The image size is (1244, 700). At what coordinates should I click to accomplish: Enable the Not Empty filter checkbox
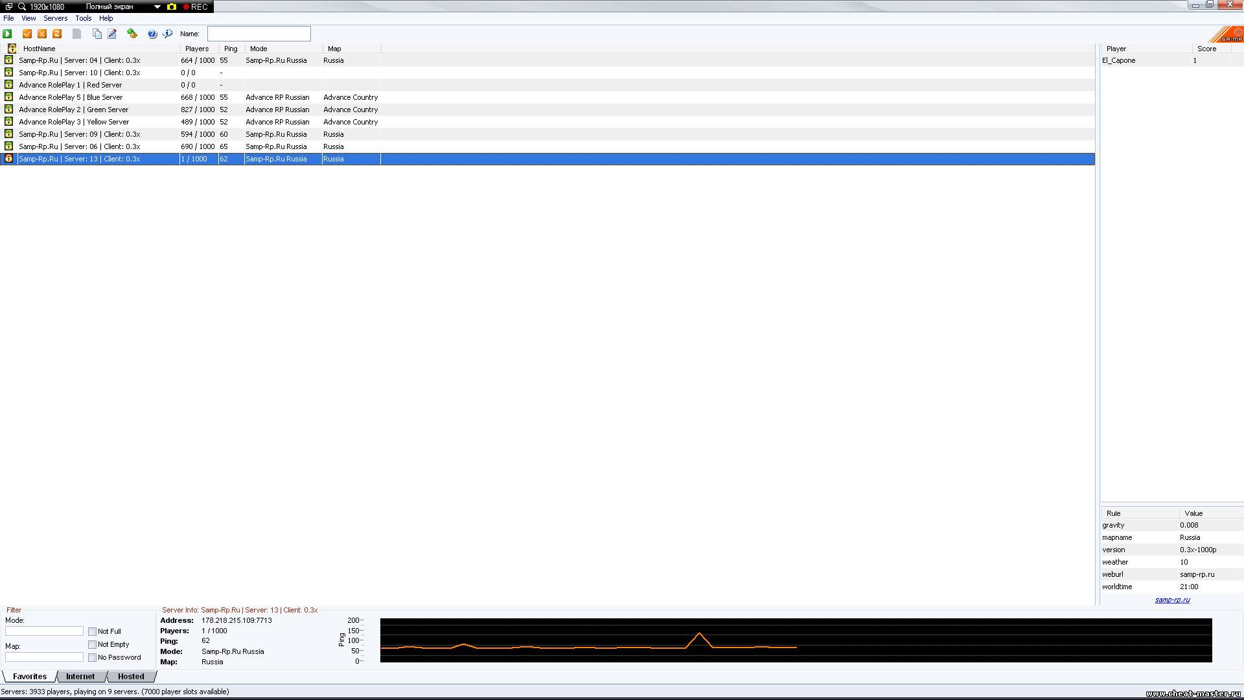point(93,644)
